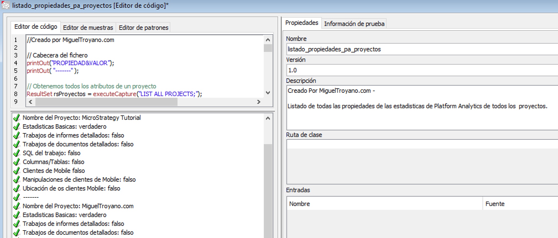Select 'Manipulaciones de clientes de Mobile: falso' row
Image resolution: width=558 pixels, height=238 pixels.
pyautogui.click(x=79, y=179)
